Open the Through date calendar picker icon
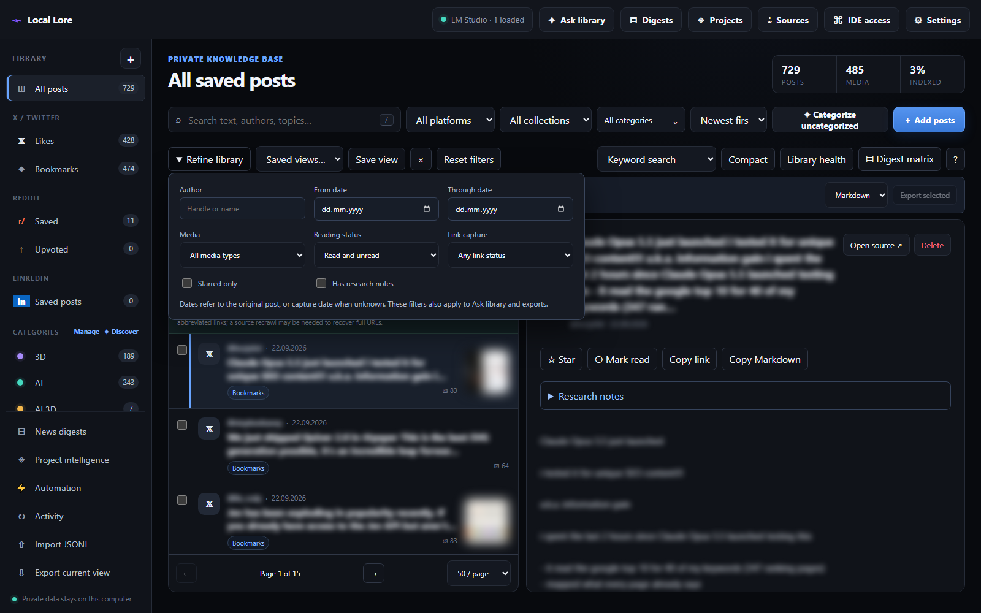Viewport: 981px width, 613px height. pyautogui.click(x=561, y=209)
